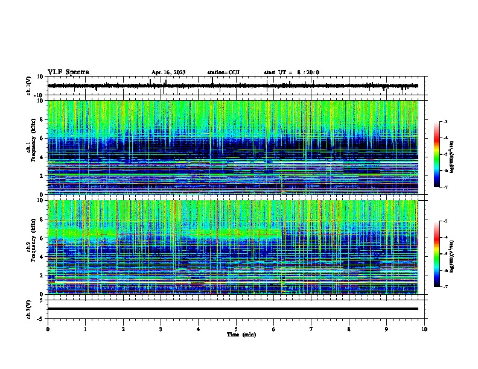This screenshot has height=369, width=478.
Task: Click the ch.1 voltage waveform trace
Action: pos(233,86)
